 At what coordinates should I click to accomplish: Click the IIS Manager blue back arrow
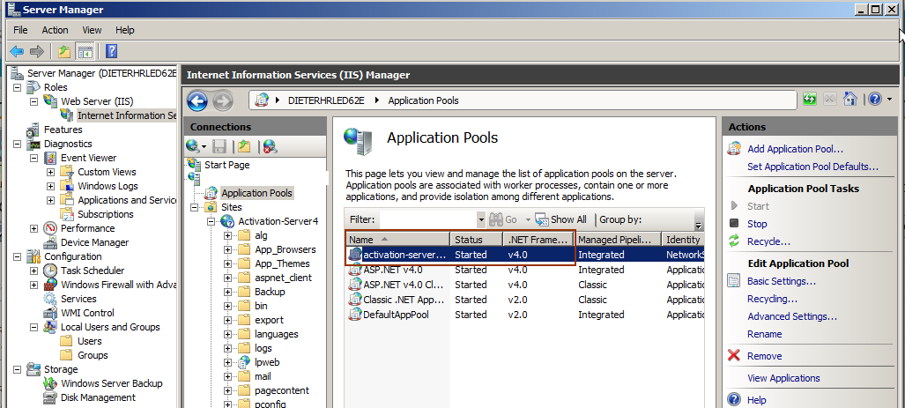(197, 100)
